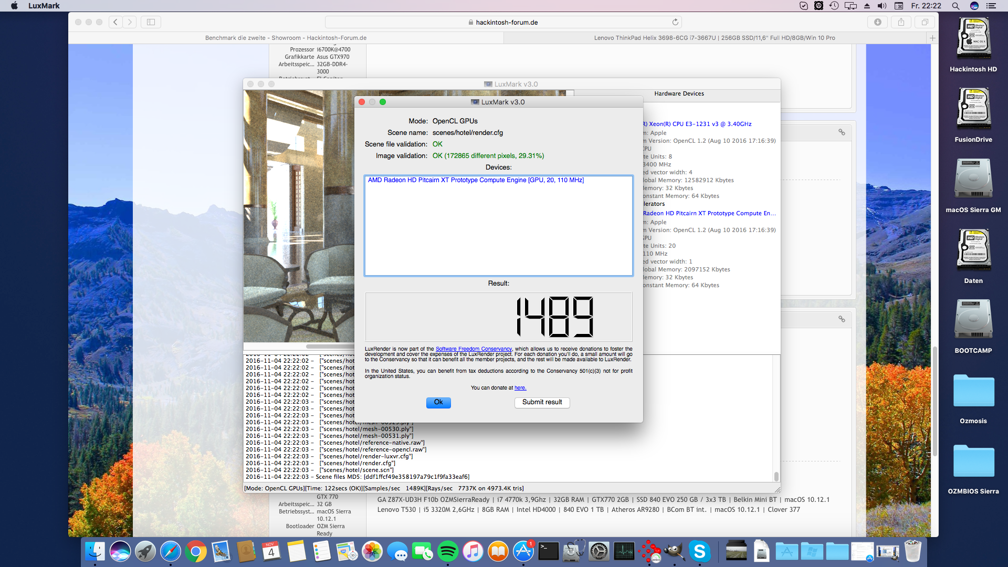
Task: Toggle the Safari sidebar button
Action: click(151, 22)
